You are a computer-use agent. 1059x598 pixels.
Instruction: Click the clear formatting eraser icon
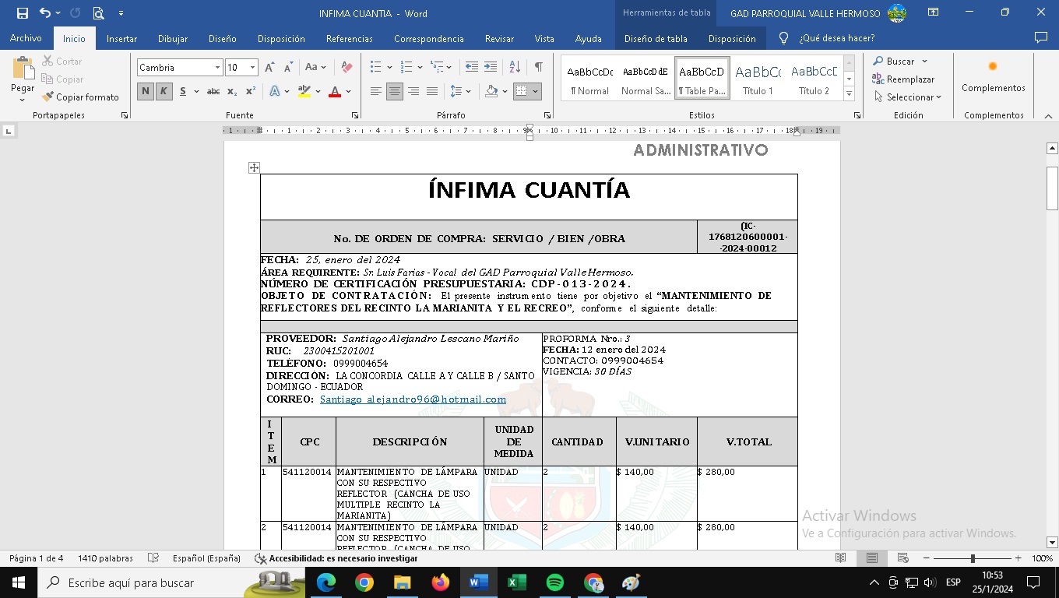[347, 68]
